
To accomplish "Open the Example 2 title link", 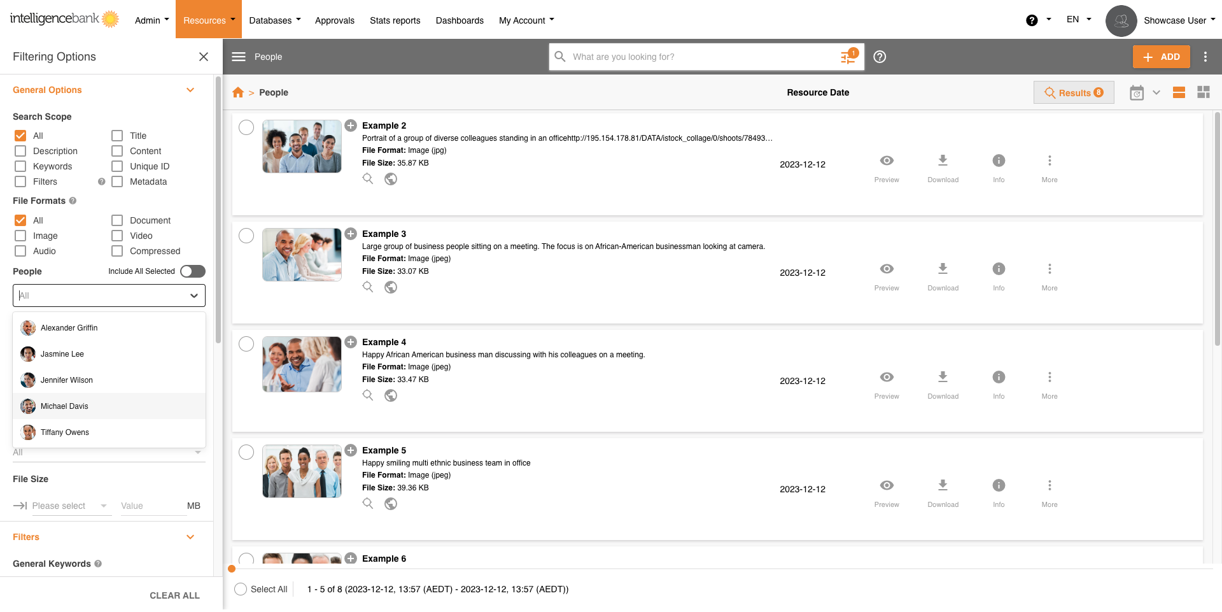I will coord(384,125).
